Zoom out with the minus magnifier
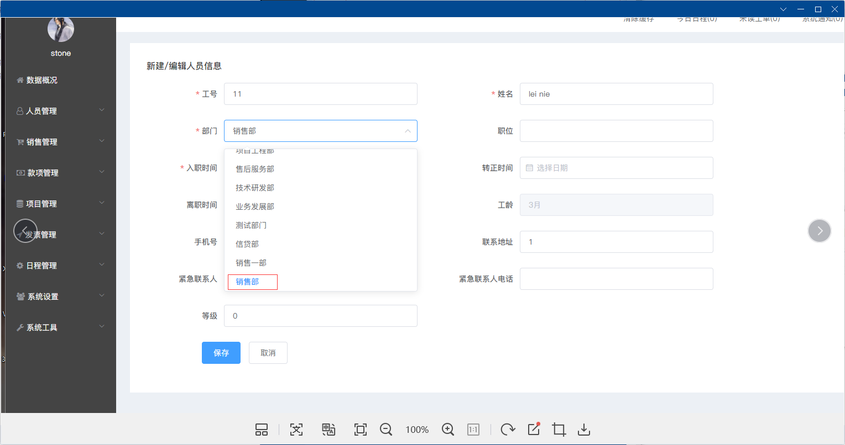The width and height of the screenshot is (845, 445). (386, 430)
